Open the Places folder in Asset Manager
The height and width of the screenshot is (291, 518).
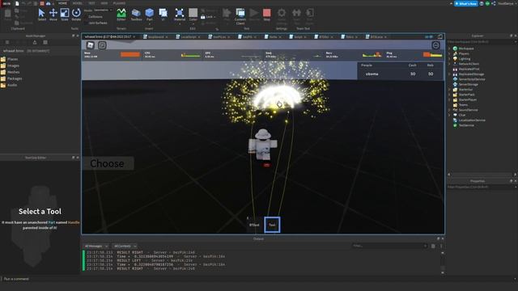[x=10, y=59]
